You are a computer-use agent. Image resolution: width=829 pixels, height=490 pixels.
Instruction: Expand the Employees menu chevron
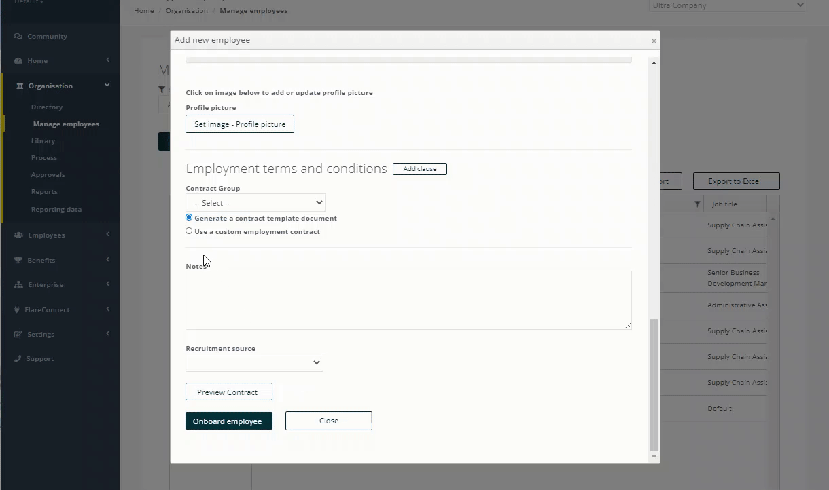tap(107, 235)
